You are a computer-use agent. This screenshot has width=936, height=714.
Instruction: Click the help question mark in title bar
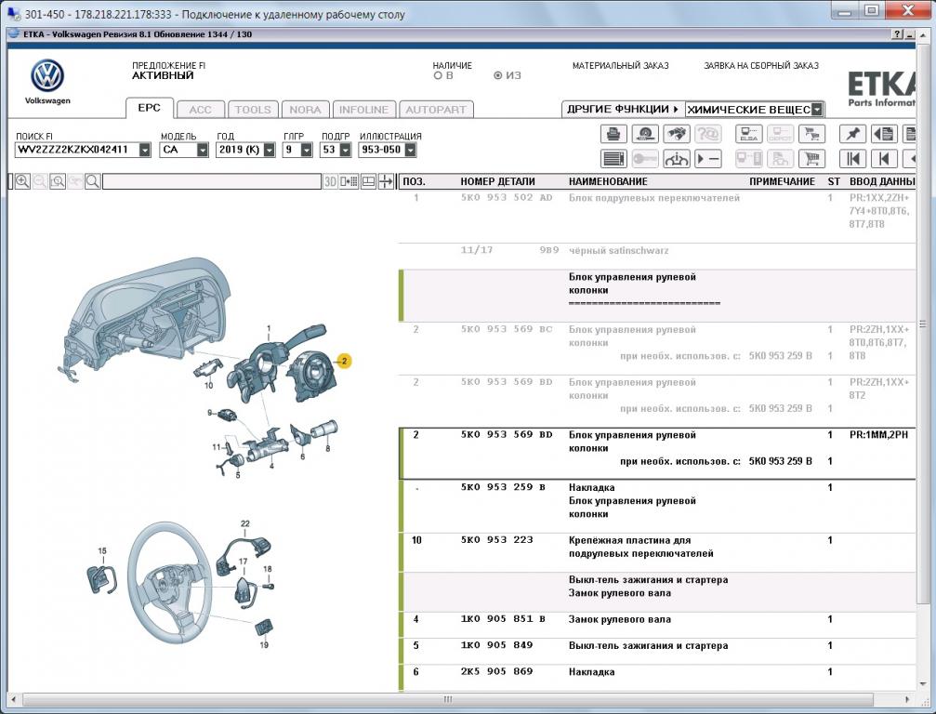pos(897,34)
